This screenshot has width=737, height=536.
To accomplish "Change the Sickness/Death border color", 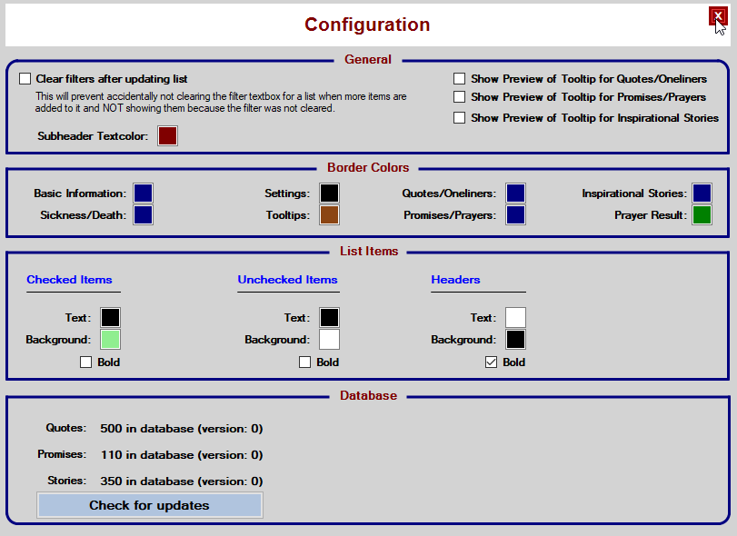I will [x=144, y=215].
